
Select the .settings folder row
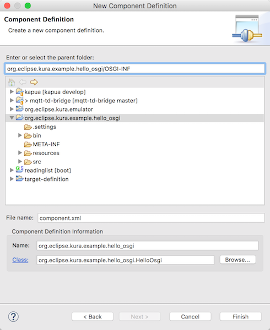coord(135,127)
